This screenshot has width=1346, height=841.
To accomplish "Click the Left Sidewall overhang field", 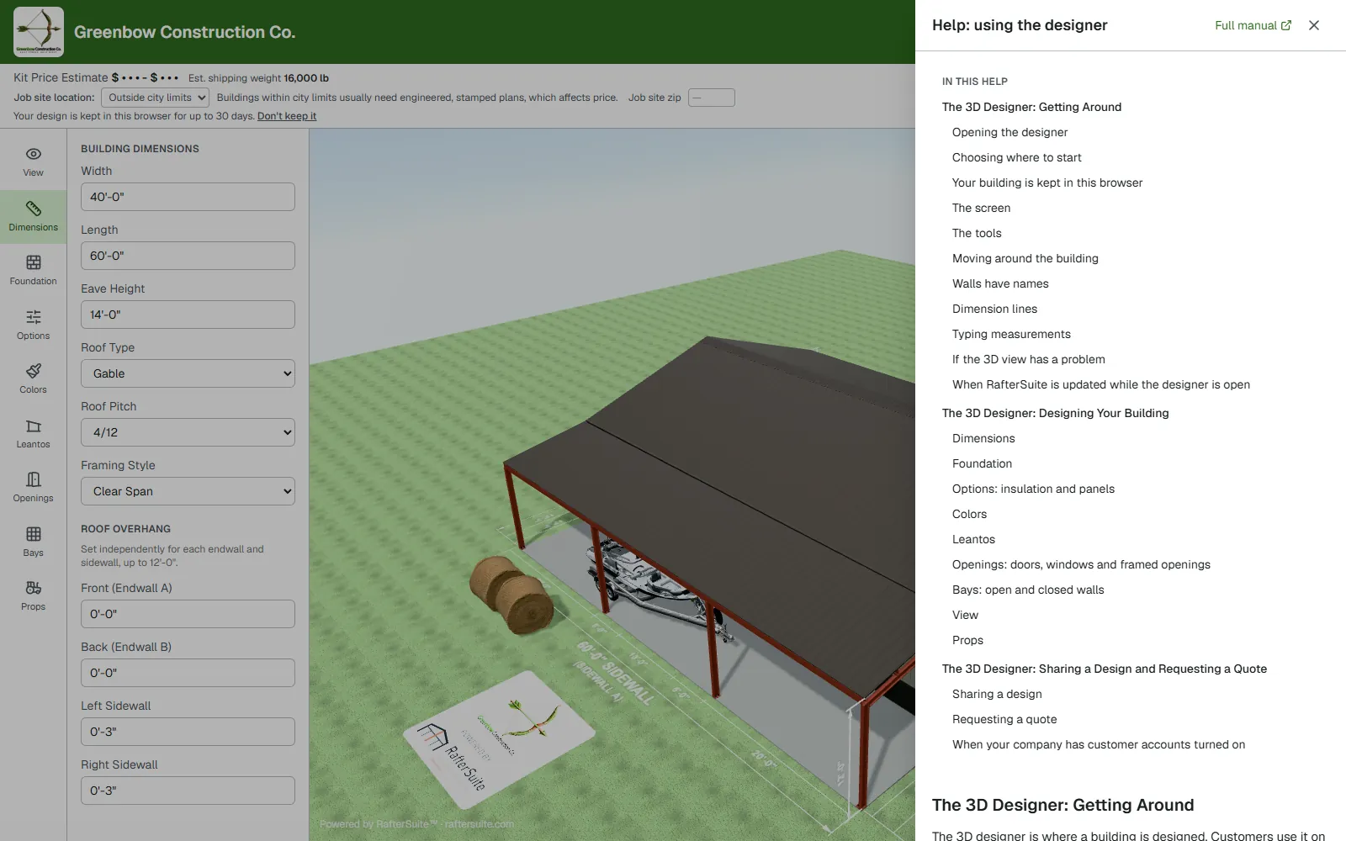I will pos(188,732).
